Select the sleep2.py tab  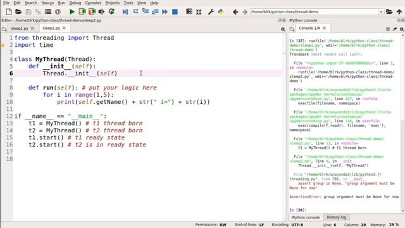[x=51, y=28]
